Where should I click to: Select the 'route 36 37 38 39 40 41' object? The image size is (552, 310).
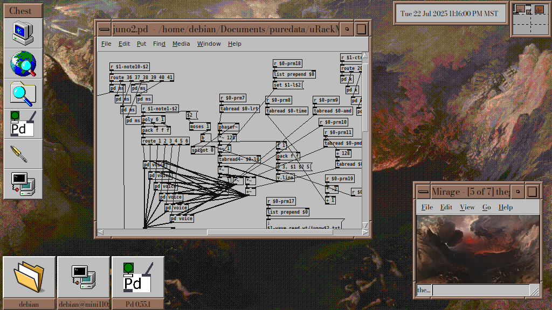point(142,77)
